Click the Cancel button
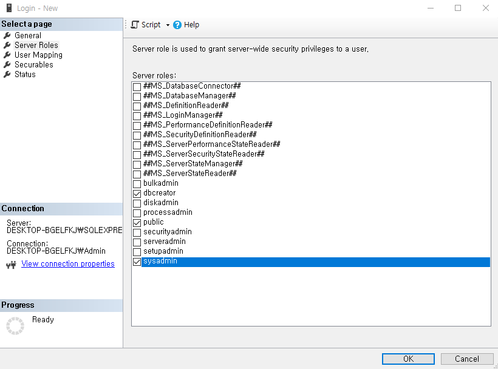Screen dimensions: 498x369 tap(466, 359)
